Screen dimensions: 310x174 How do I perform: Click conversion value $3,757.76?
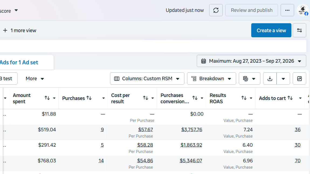[x=192, y=130]
